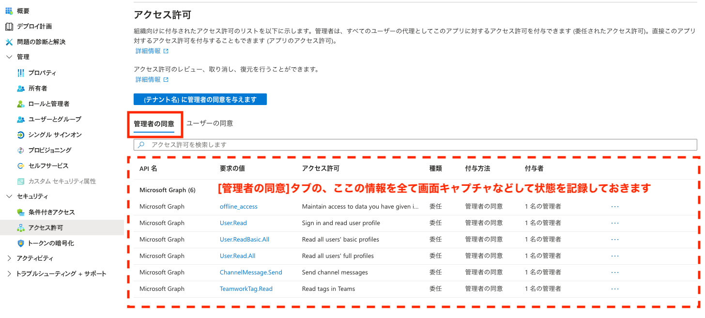The image size is (705, 318).
Task: Open the ChannelMessage.Send permission link
Action: (x=250, y=273)
